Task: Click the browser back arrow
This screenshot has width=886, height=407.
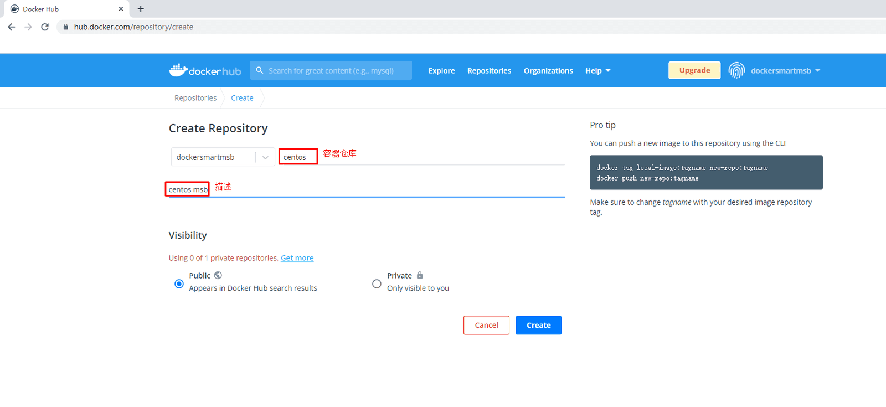Action: [x=12, y=27]
